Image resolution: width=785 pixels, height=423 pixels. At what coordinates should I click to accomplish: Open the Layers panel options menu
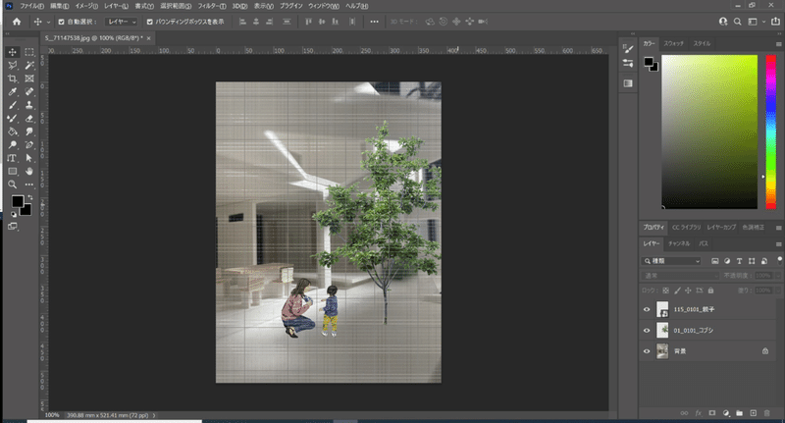coord(778,243)
